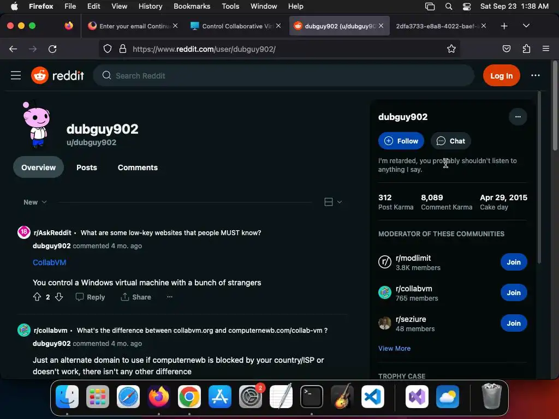Open the dubguy902 profile card options menu
Image resolution: width=559 pixels, height=419 pixels.
(518, 117)
